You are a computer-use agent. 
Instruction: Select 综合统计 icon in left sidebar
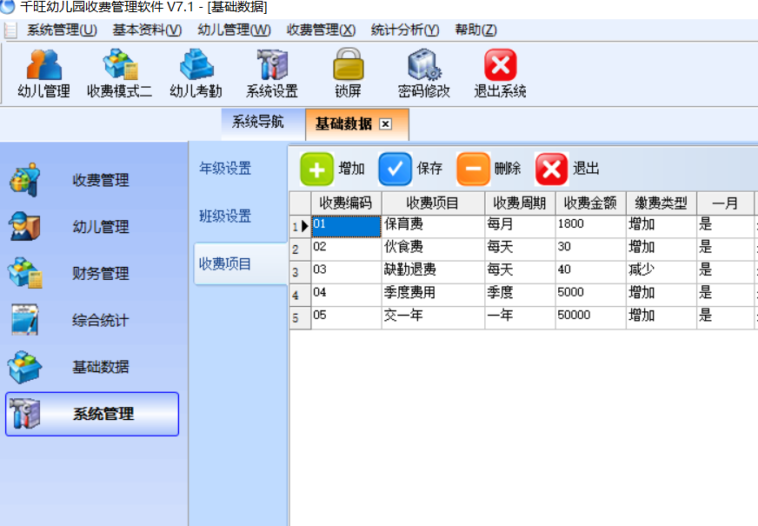coord(24,320)
